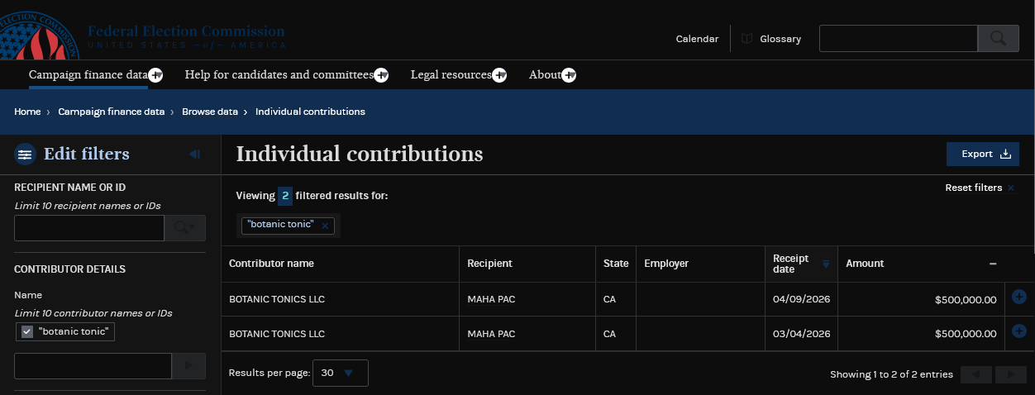The height and width of the screenshot is (395, 1035).
Task: Click $500,000.00 amount in 04/09/2026 row
Action: (x=966, y=300)
